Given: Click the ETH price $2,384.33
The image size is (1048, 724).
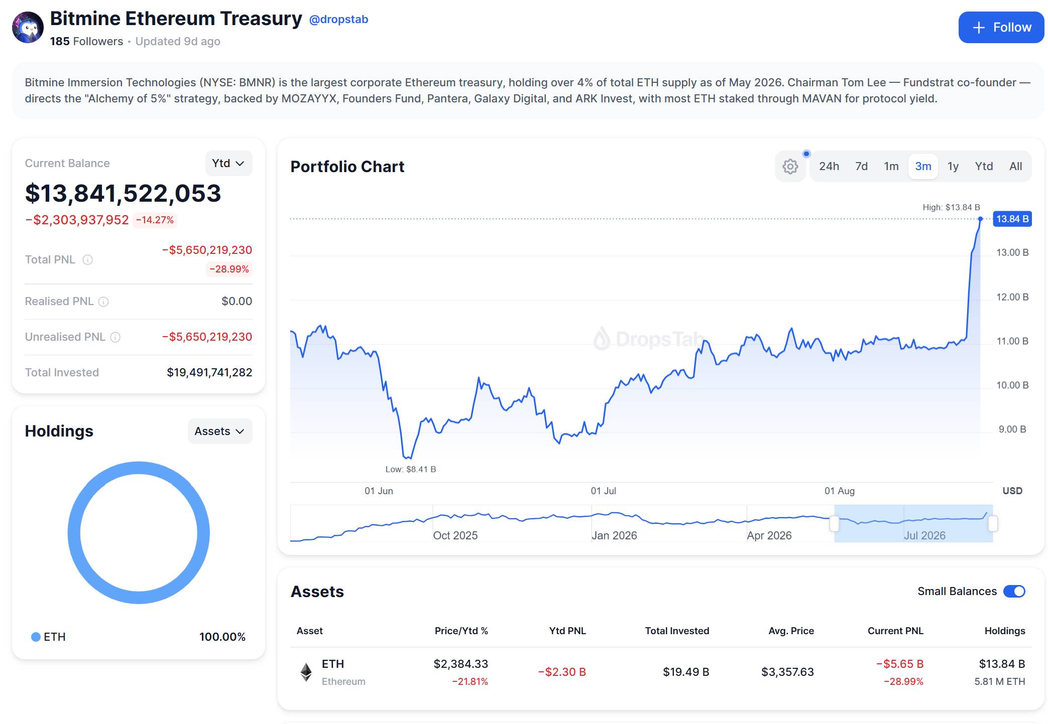Looking at the screenshot, I should point(460,664).
